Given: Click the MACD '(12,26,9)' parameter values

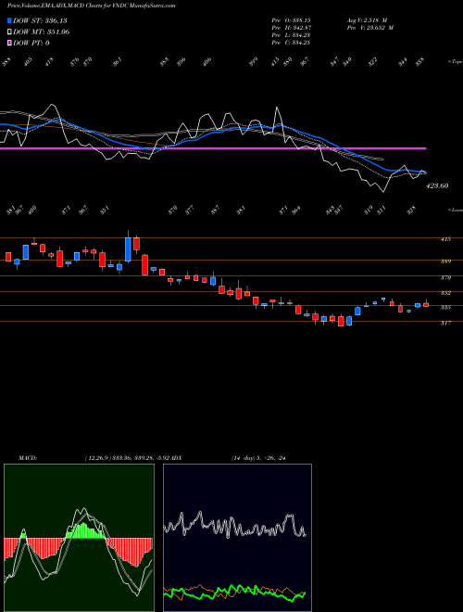Looking at the screenshot, I should [94, 458].
